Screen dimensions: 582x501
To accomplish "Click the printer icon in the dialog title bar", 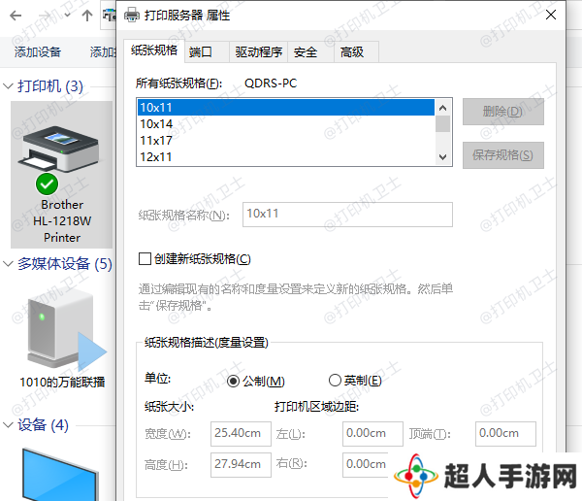I will pos(132,16).
